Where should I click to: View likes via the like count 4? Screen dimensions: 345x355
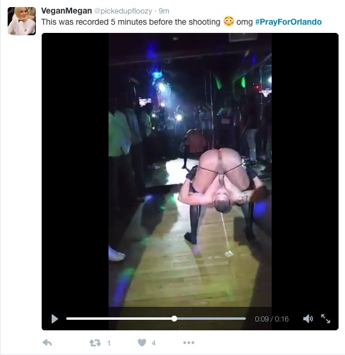[154, 343]
